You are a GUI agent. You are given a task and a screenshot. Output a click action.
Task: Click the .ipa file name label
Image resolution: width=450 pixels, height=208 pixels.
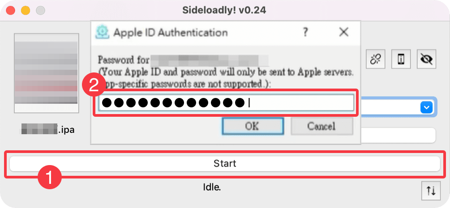point(47,130)
